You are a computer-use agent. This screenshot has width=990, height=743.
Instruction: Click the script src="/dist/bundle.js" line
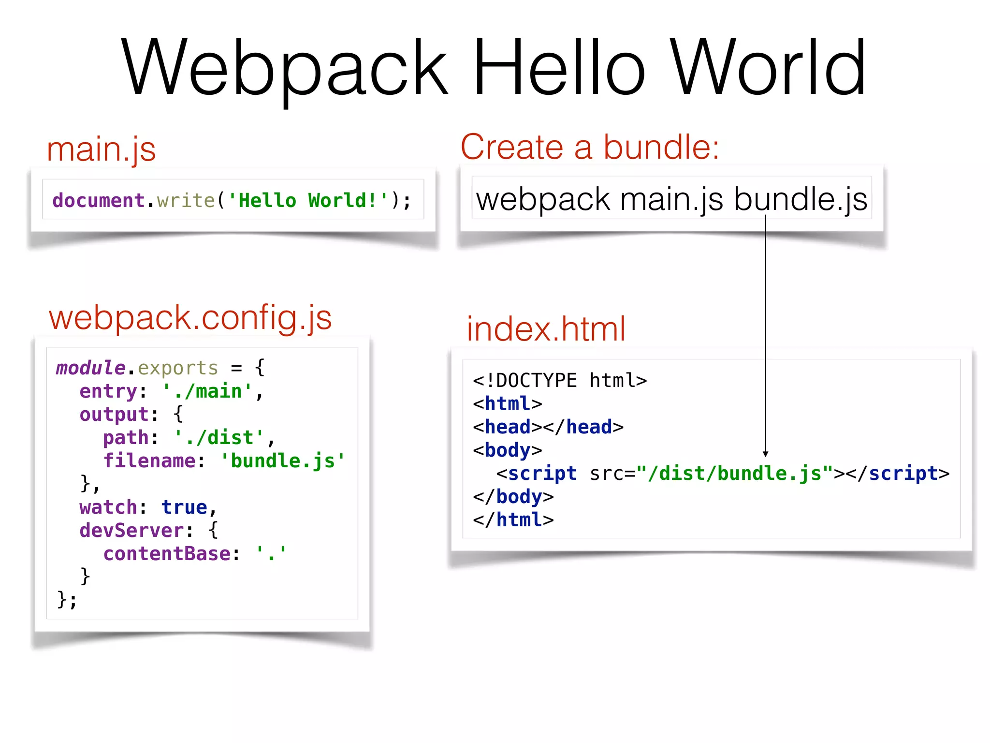click(723, 473)
